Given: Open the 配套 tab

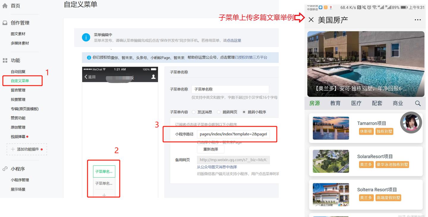Looking at the screenshot, I should tap(377, 103).
